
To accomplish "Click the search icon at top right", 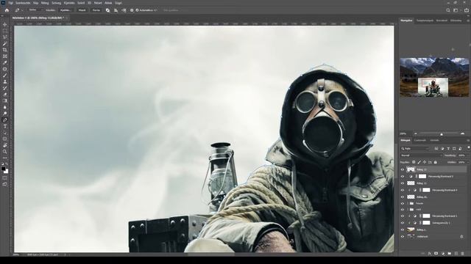I will click(x=448, y=10).
